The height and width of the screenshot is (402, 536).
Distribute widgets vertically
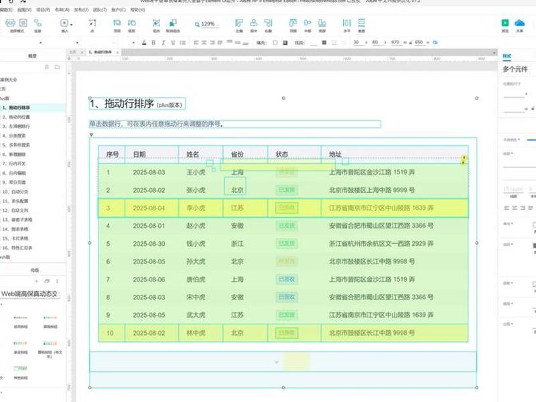coord(361,23)
